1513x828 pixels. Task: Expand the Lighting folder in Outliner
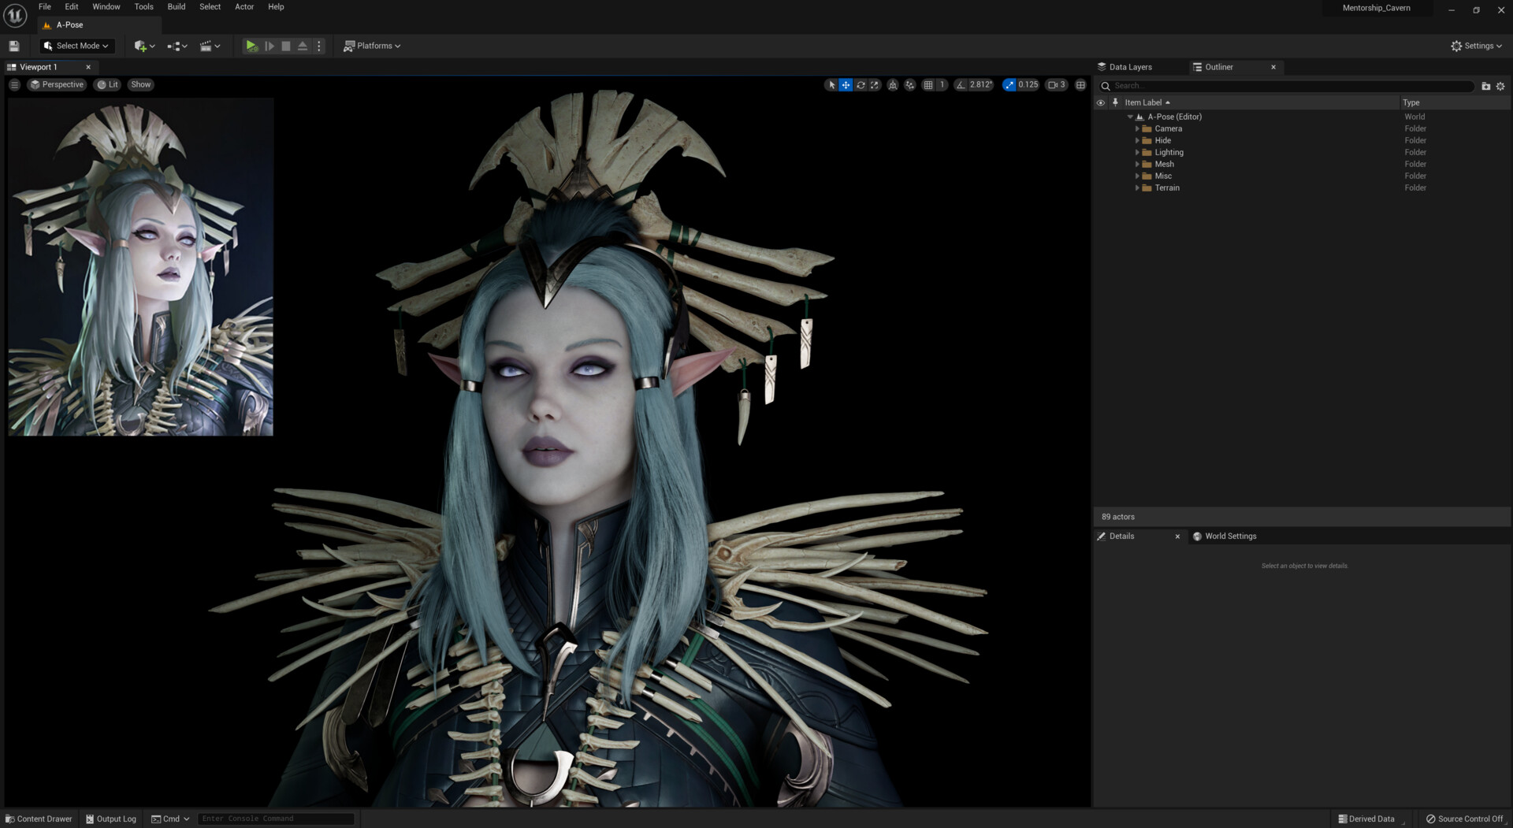[1136, 153]
